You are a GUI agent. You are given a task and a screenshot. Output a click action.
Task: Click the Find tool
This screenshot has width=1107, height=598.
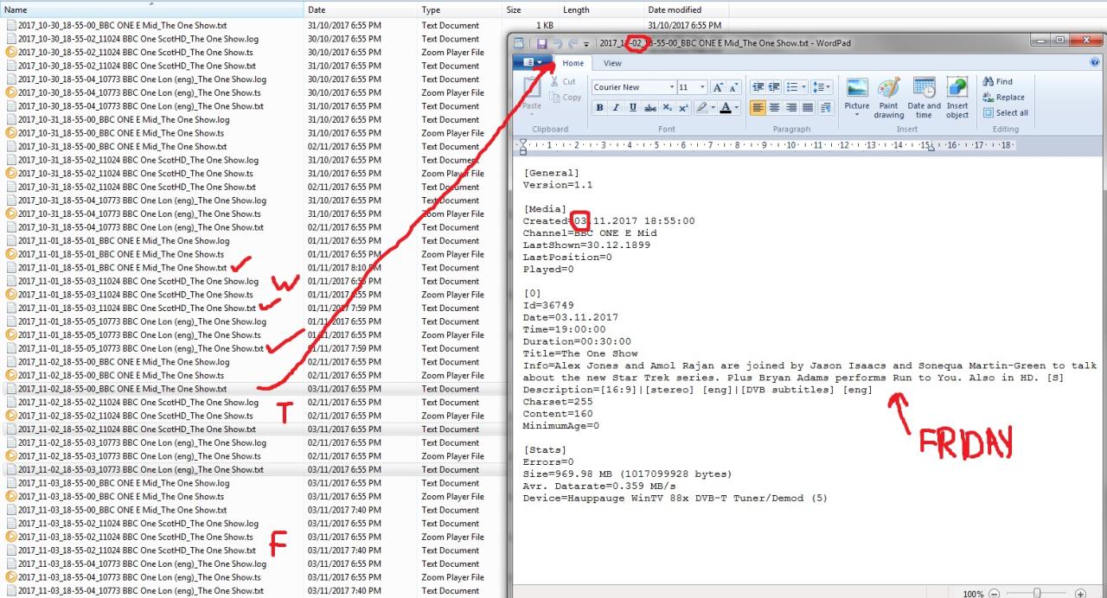(x=997, y=81)
